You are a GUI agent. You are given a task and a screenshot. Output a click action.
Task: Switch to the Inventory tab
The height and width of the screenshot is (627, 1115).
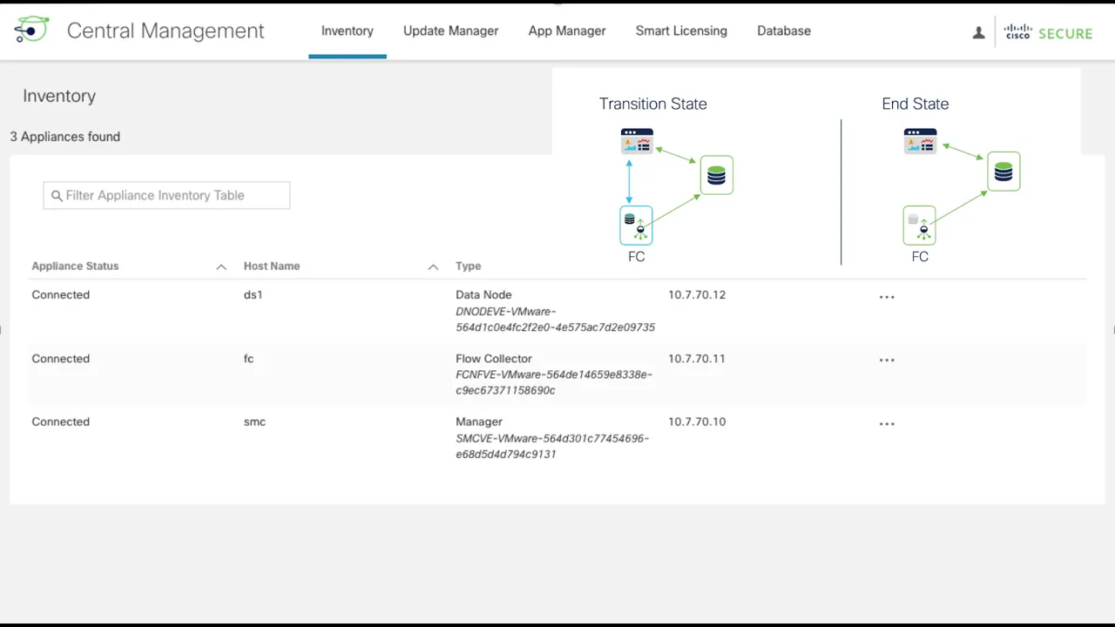point(347,30)
